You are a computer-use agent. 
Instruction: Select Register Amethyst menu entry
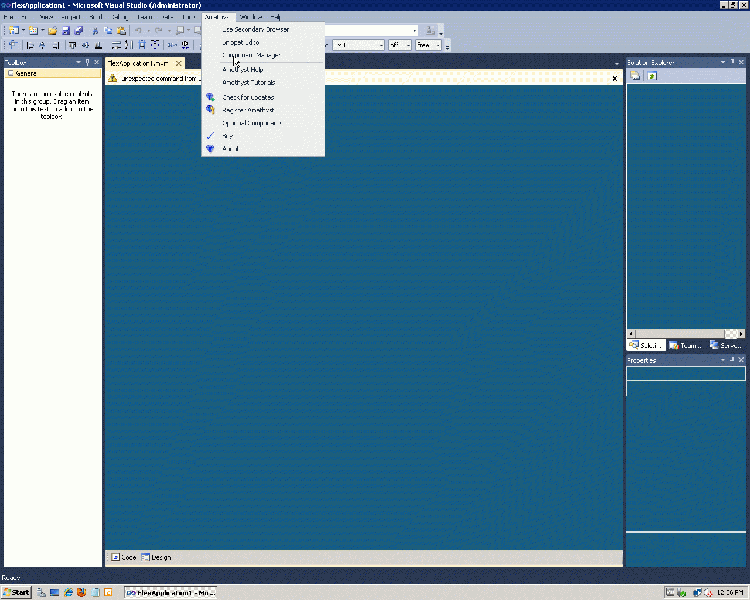point(263,110)
